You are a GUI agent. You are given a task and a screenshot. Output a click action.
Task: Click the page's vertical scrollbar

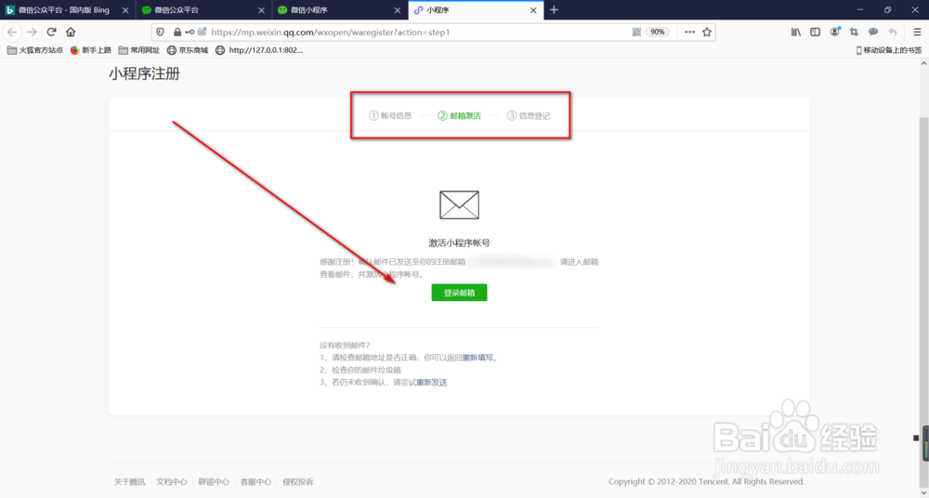(923, 278)
